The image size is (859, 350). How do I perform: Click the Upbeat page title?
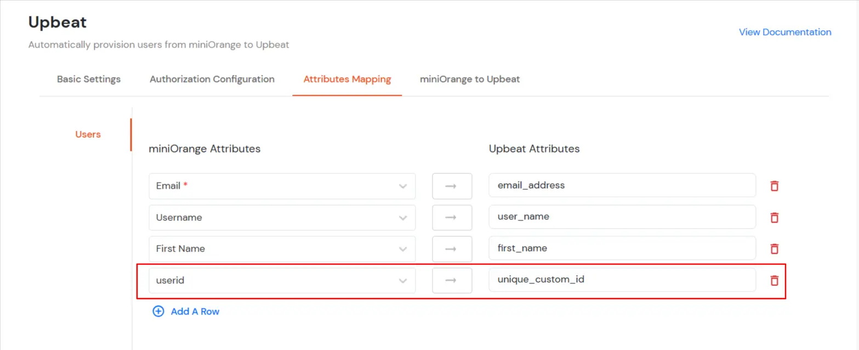[58, 22]
